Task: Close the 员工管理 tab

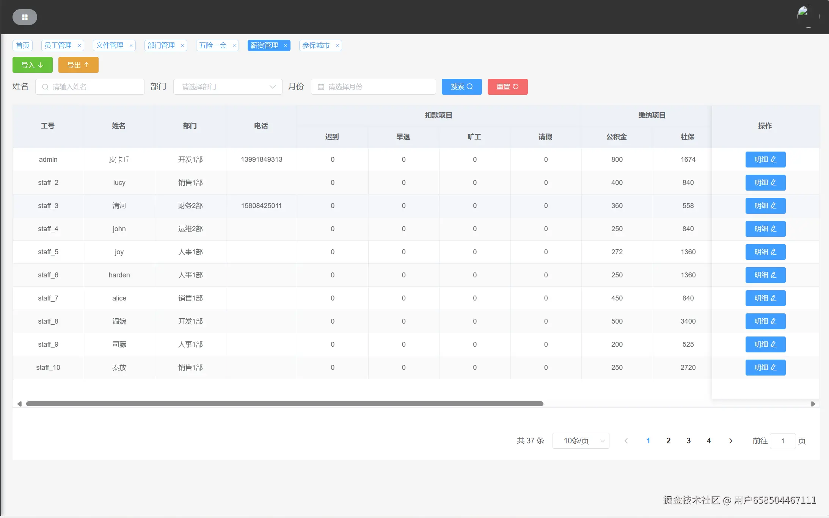Action: click(79, 45)
